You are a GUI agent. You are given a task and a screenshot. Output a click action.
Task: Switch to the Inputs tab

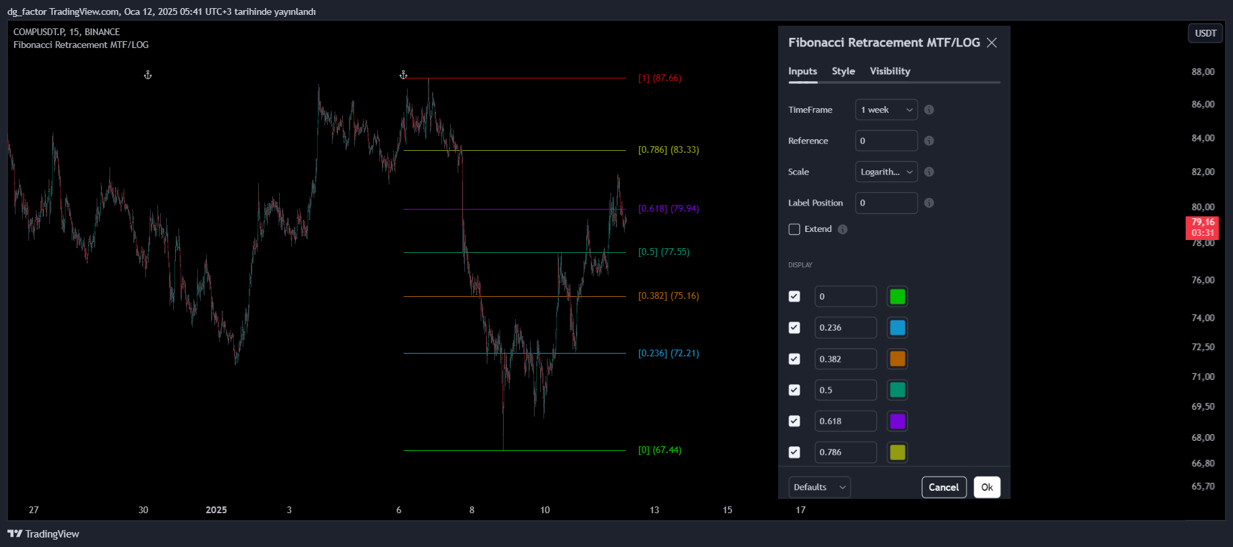[802, 71]
